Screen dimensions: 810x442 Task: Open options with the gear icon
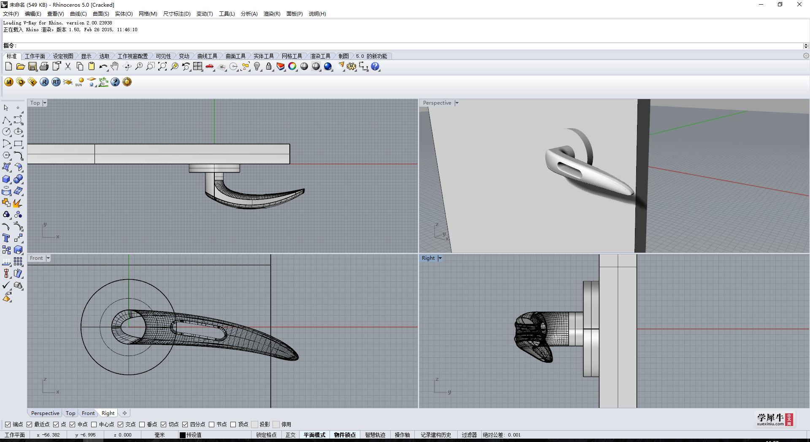[351, 66]
